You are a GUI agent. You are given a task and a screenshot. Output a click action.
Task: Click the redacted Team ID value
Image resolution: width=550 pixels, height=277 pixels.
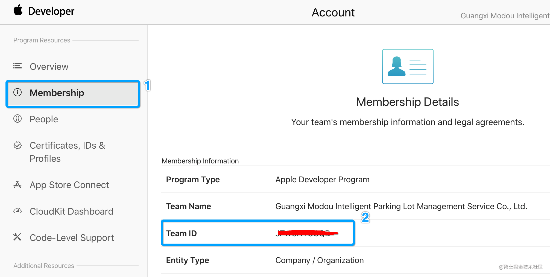[x=307, y=233]
